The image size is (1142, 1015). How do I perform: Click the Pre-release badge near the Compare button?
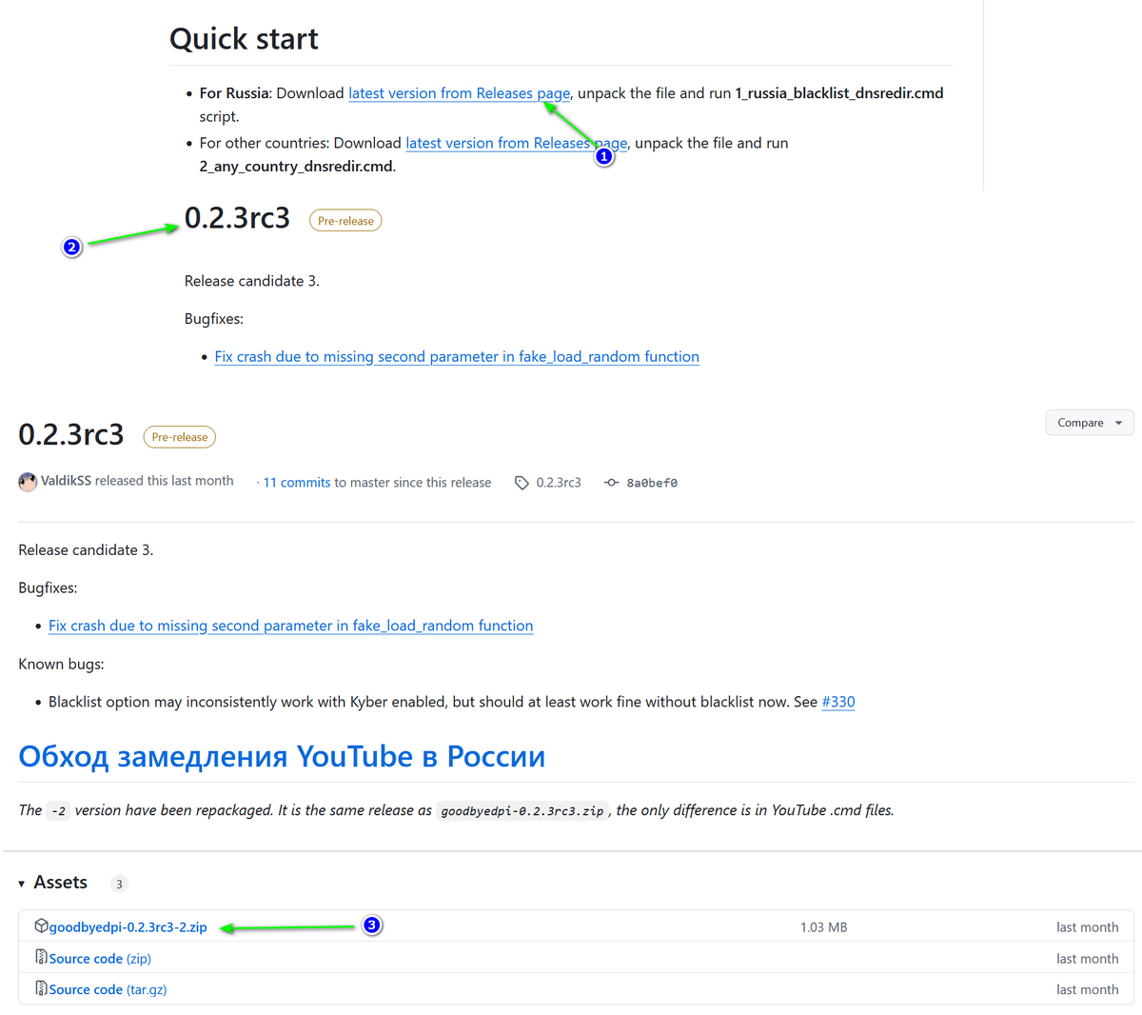click(179, 437)
